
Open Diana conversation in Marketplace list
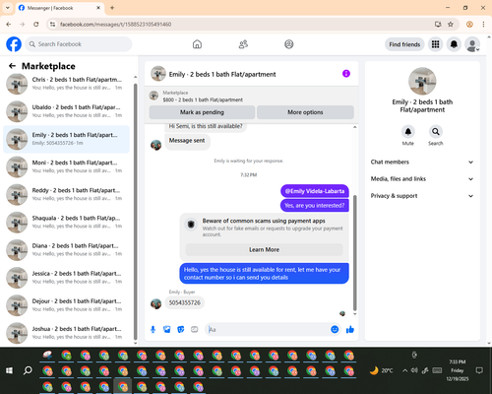click(x=67, y=250)
